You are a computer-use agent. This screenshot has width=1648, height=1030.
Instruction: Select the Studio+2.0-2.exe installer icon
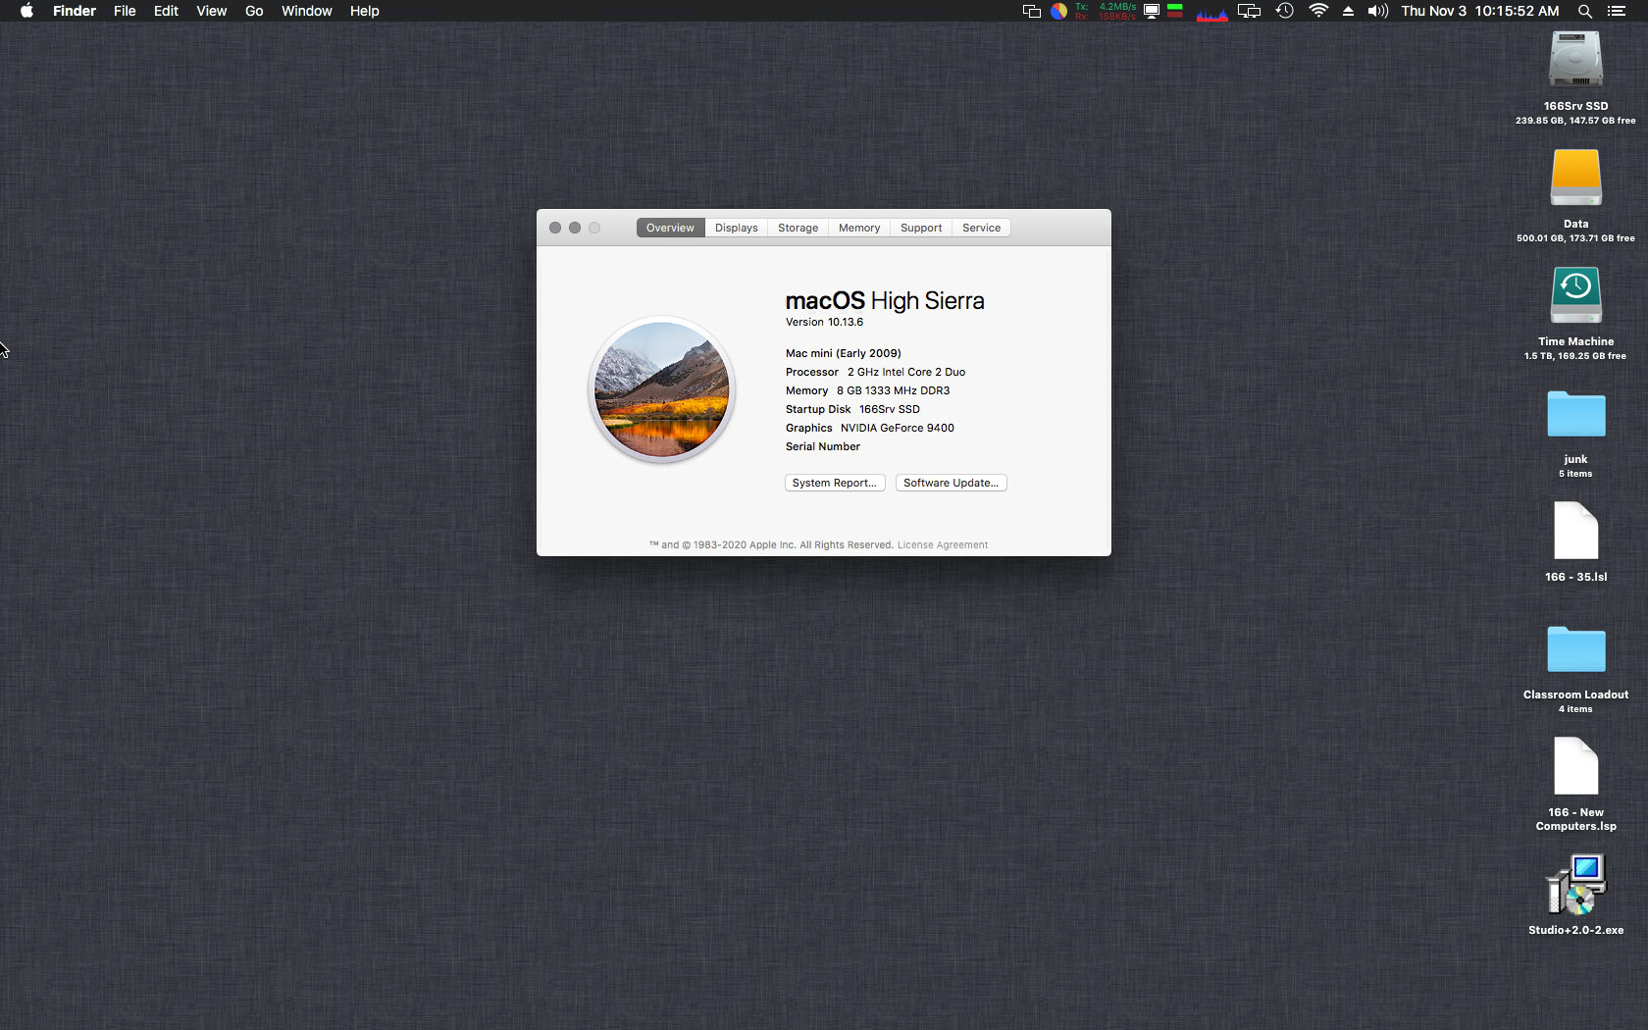(x=1576, y=884)
